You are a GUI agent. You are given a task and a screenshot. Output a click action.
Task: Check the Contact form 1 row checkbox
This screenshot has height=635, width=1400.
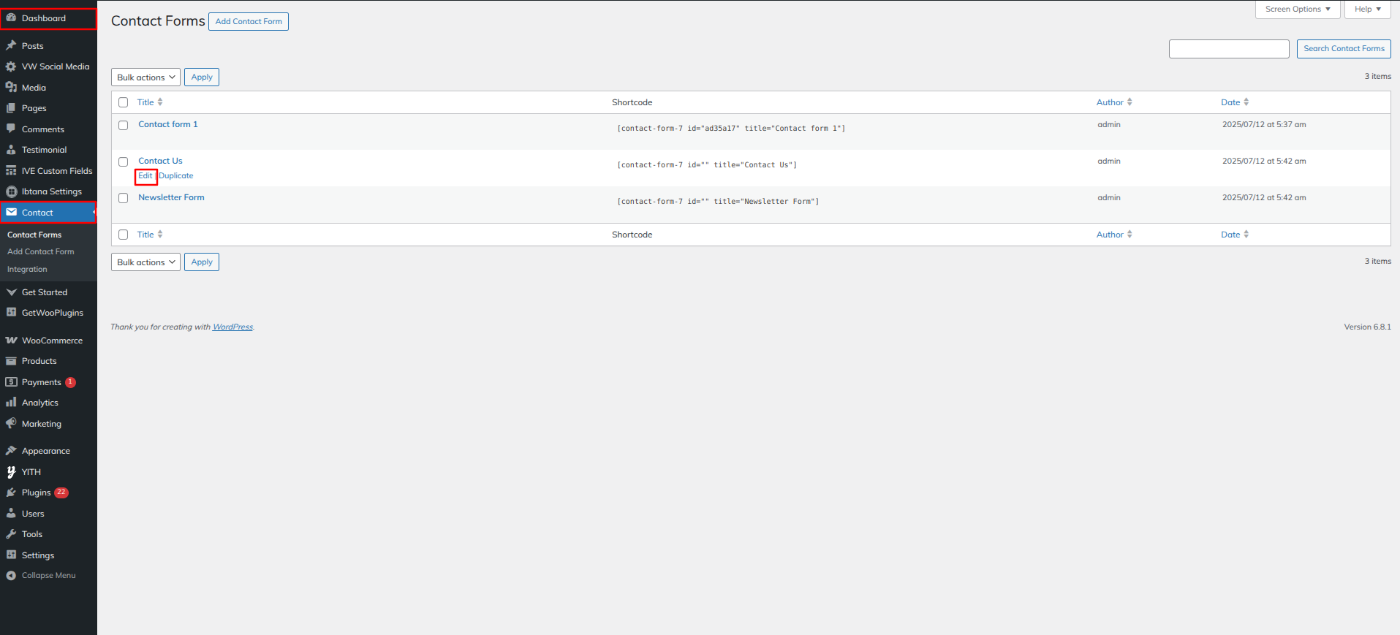123,125
